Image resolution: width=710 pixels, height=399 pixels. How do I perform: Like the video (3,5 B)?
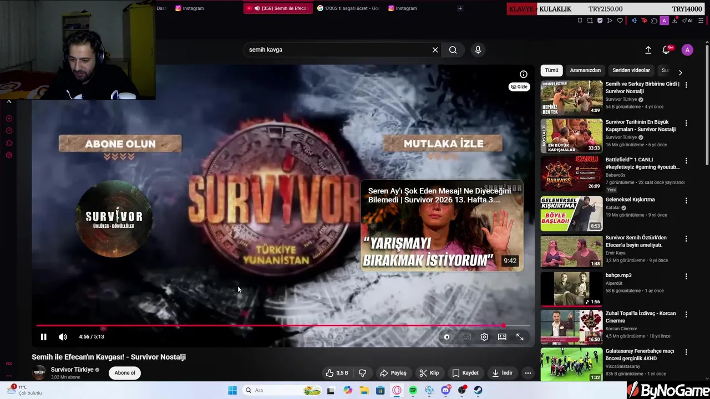point(337,373)
